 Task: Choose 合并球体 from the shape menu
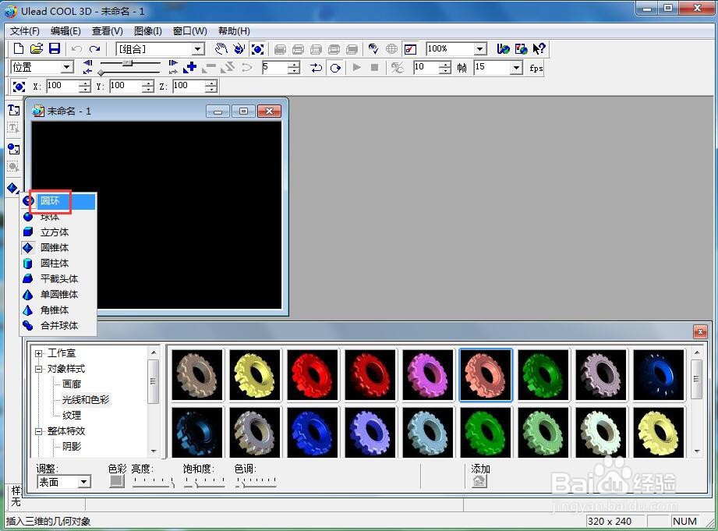pos(58,325)
